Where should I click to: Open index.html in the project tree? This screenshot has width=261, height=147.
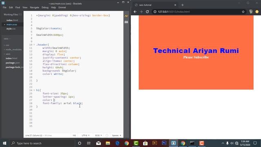[11, 58]
